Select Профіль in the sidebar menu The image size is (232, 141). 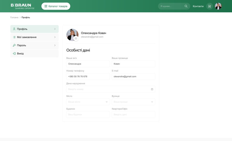(x=34, y=29)
